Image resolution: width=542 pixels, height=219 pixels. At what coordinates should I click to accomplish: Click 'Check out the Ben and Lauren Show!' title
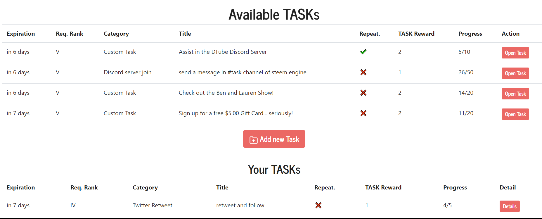(x=226, y=93)
